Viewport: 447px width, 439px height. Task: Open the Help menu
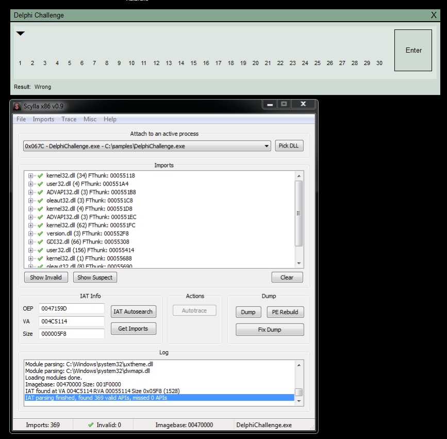click(x=110, y=119)
